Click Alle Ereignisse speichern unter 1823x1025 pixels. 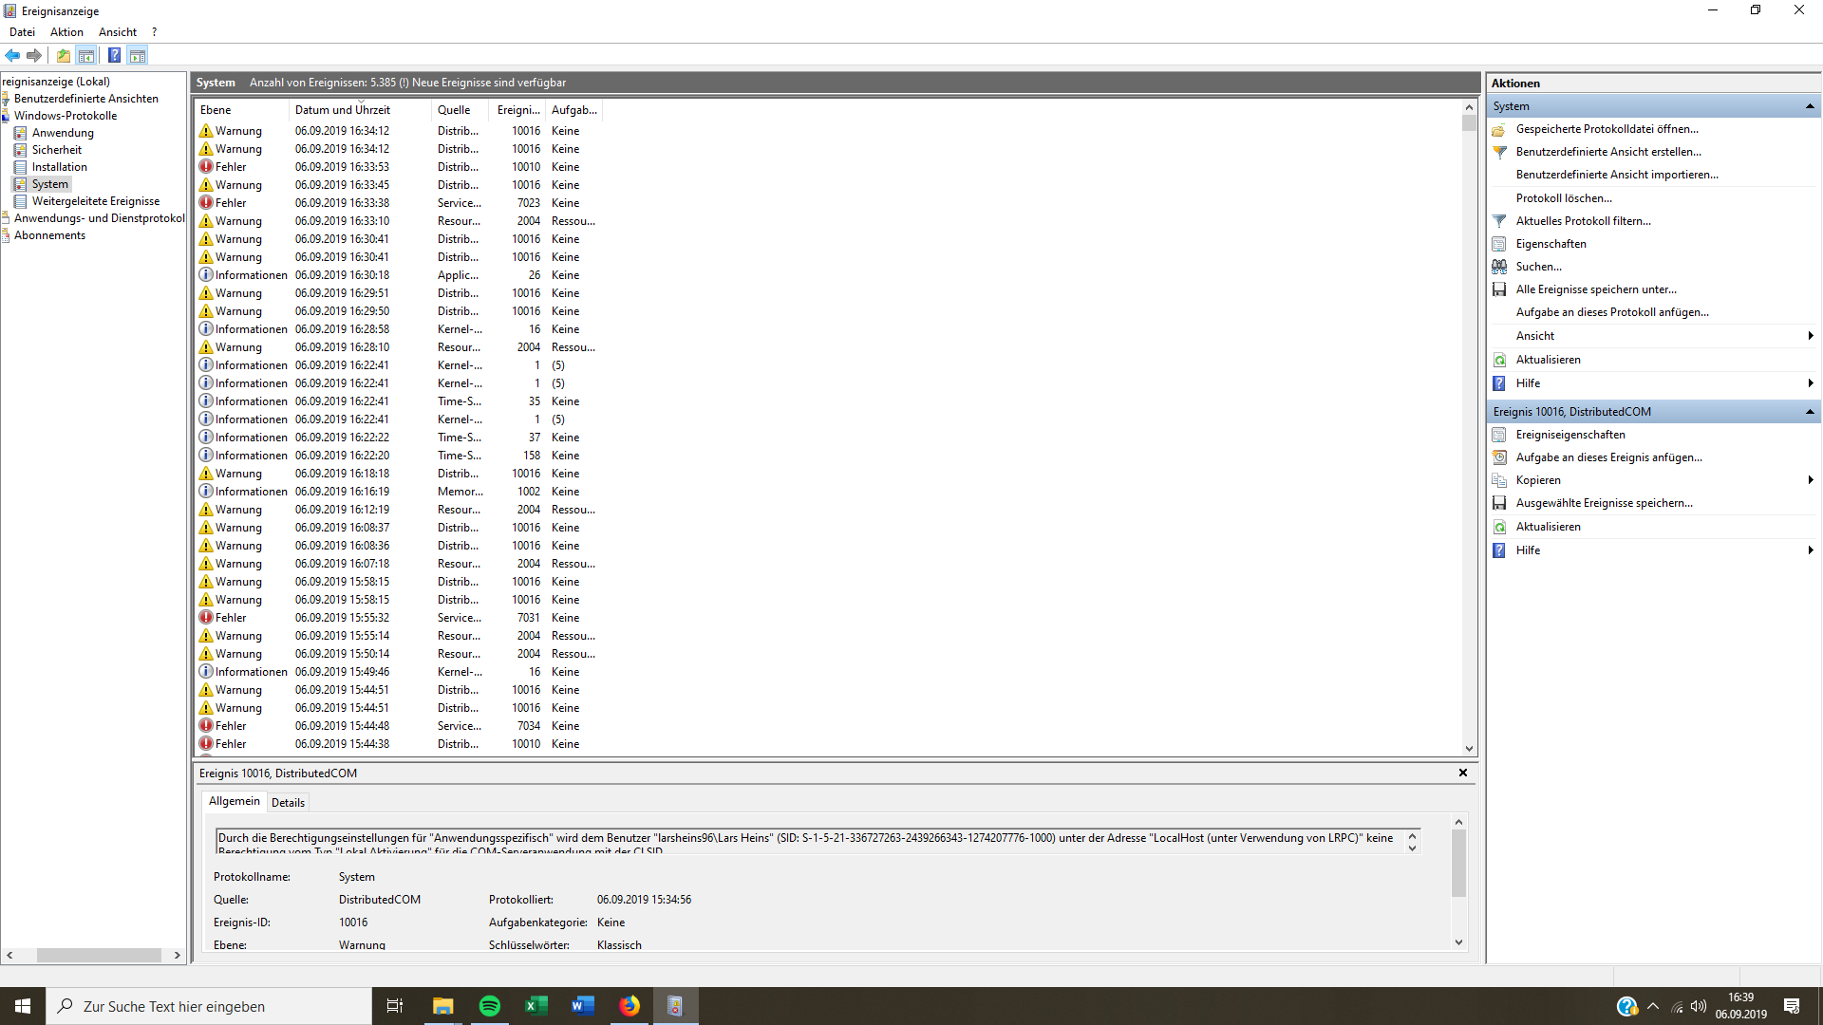click(1595, 289)
